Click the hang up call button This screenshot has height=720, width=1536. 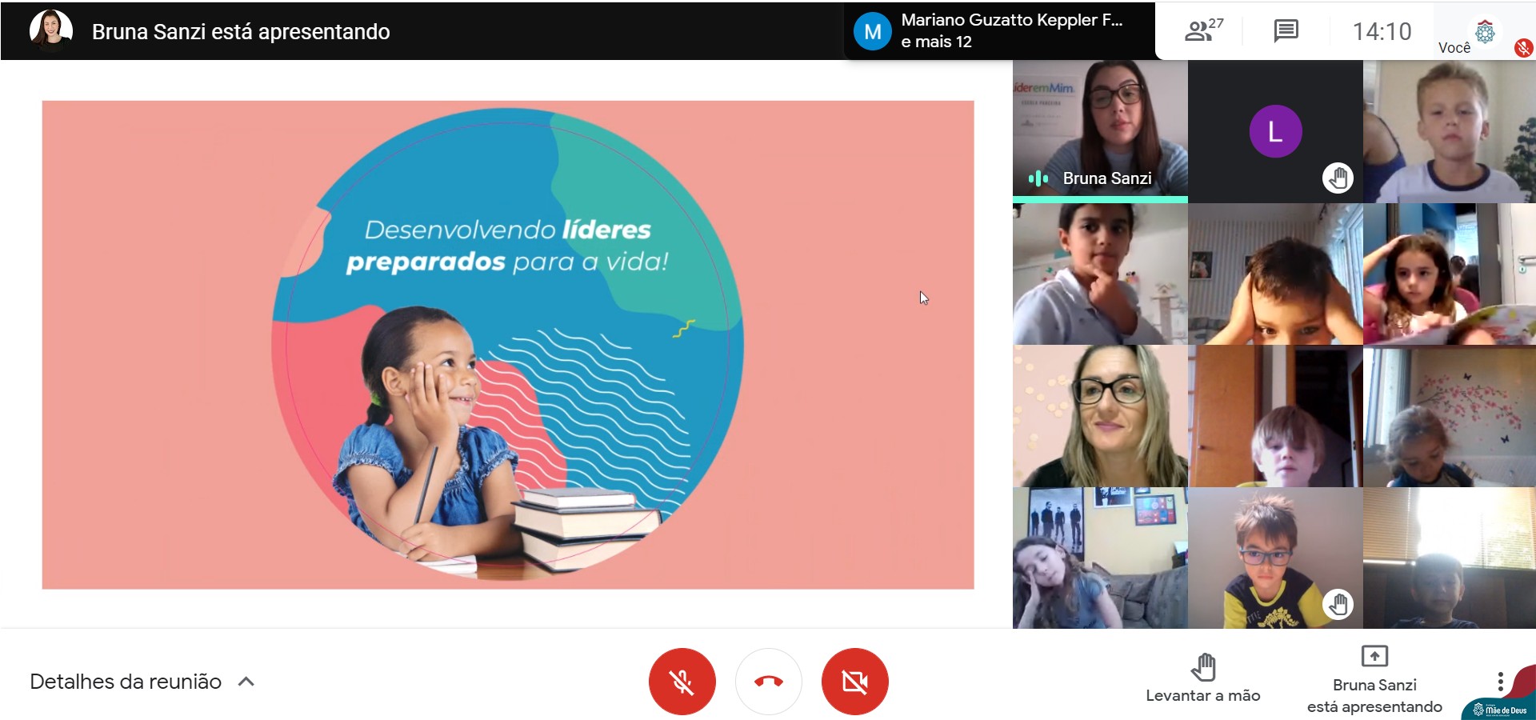point(768,682)
